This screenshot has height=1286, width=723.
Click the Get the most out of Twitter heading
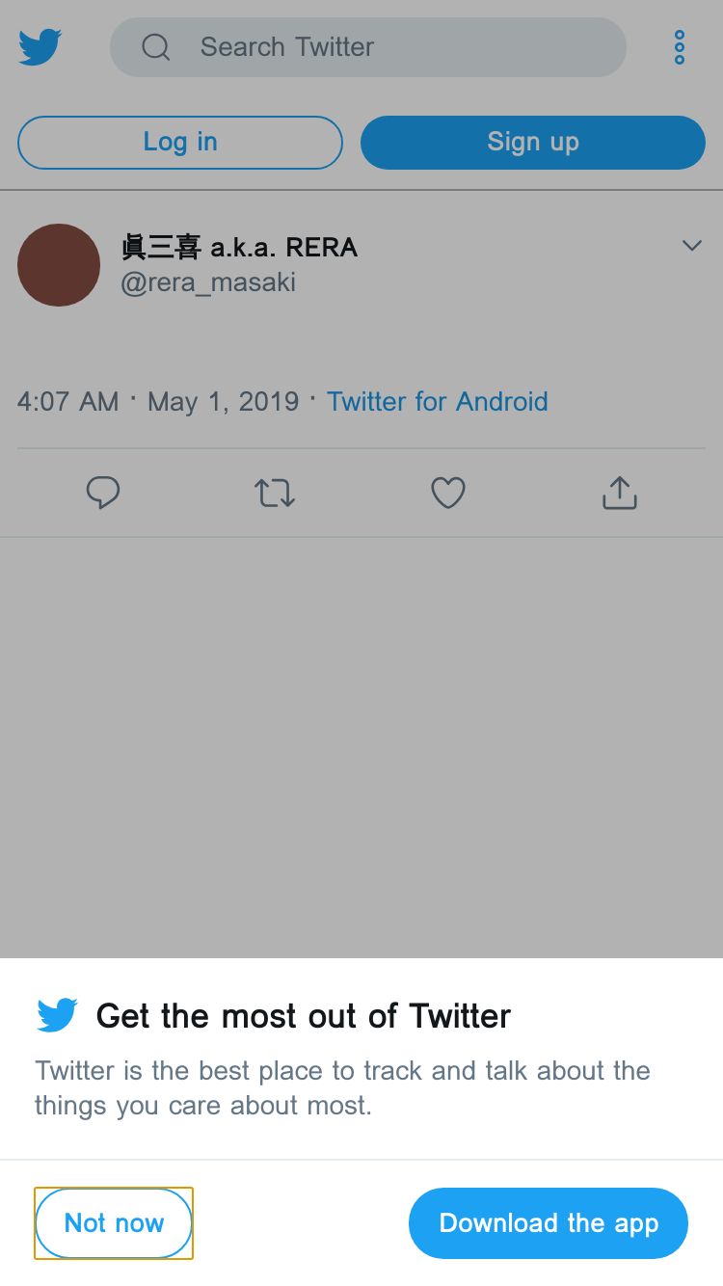click(303, 1015)
